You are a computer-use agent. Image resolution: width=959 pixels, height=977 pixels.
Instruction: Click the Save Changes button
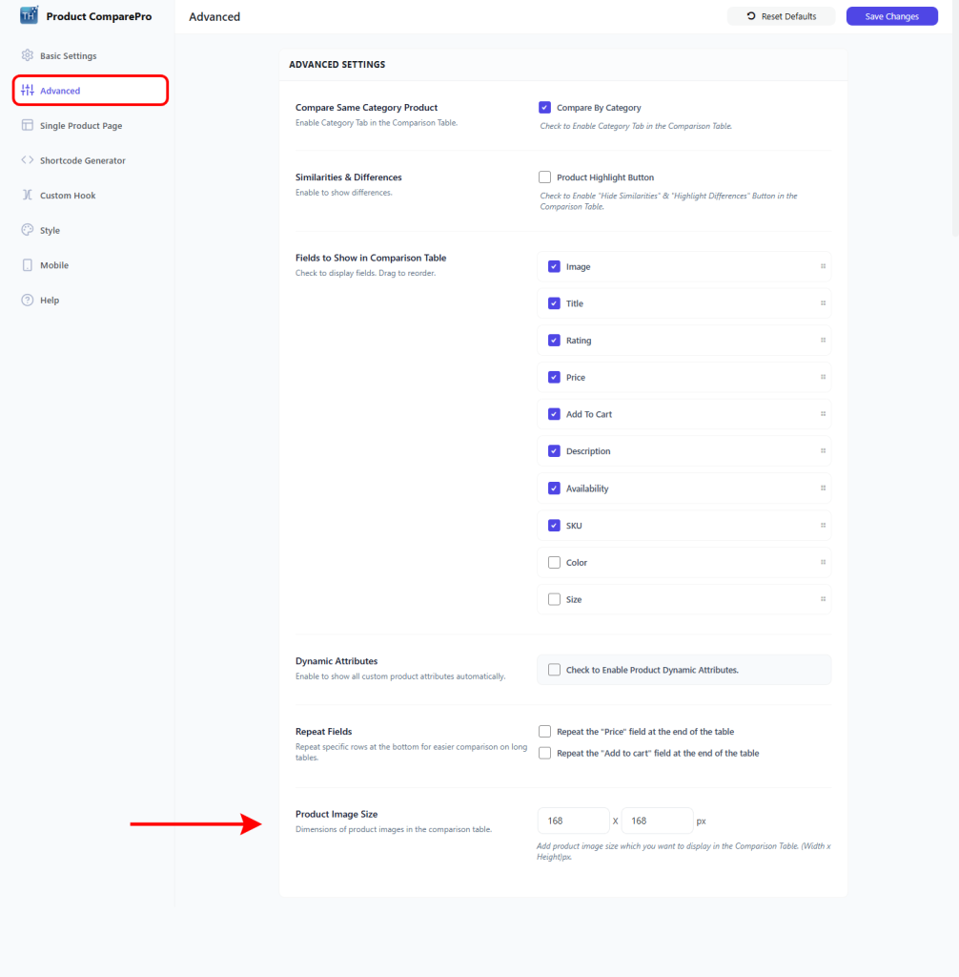(891, 16)
